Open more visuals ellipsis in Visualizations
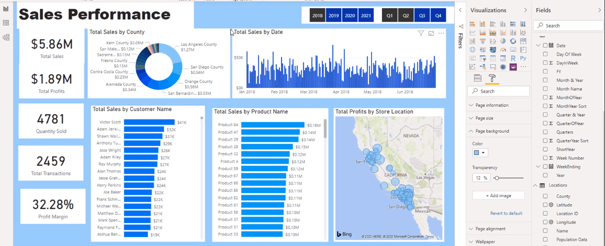Screen dimensions: 605x246 pos(523,67)
